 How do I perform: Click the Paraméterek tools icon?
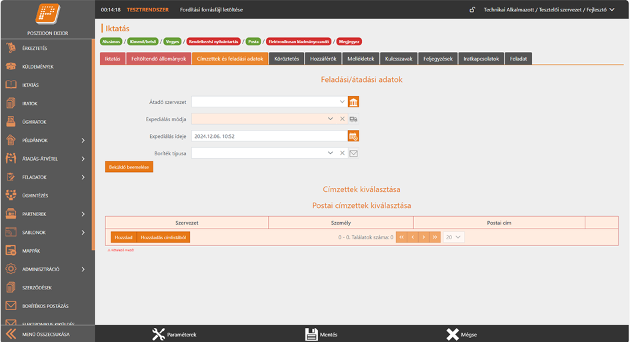158,335
